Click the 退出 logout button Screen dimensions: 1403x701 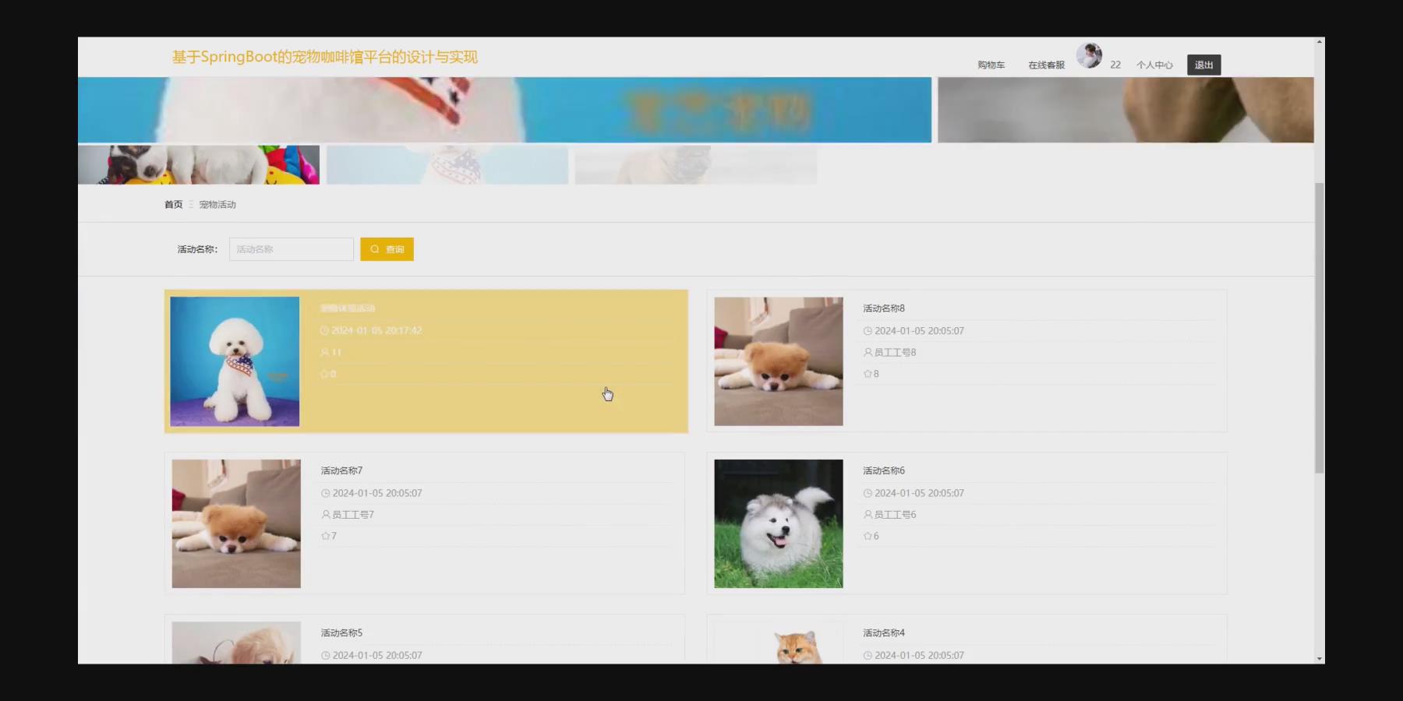tap(1203, 65)
